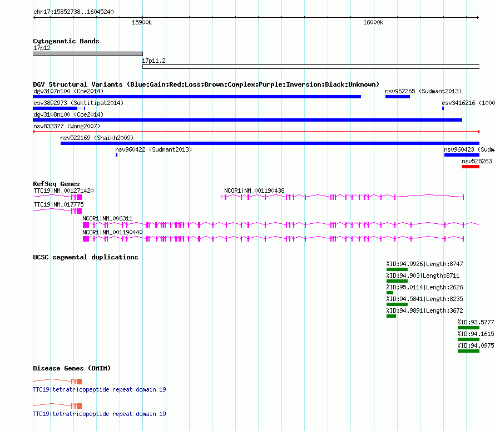Screen dimensions: 495x431
Task: Click the dgv3107n100 (Coe2014) blue gain bar
Action: tap(197, 97)
